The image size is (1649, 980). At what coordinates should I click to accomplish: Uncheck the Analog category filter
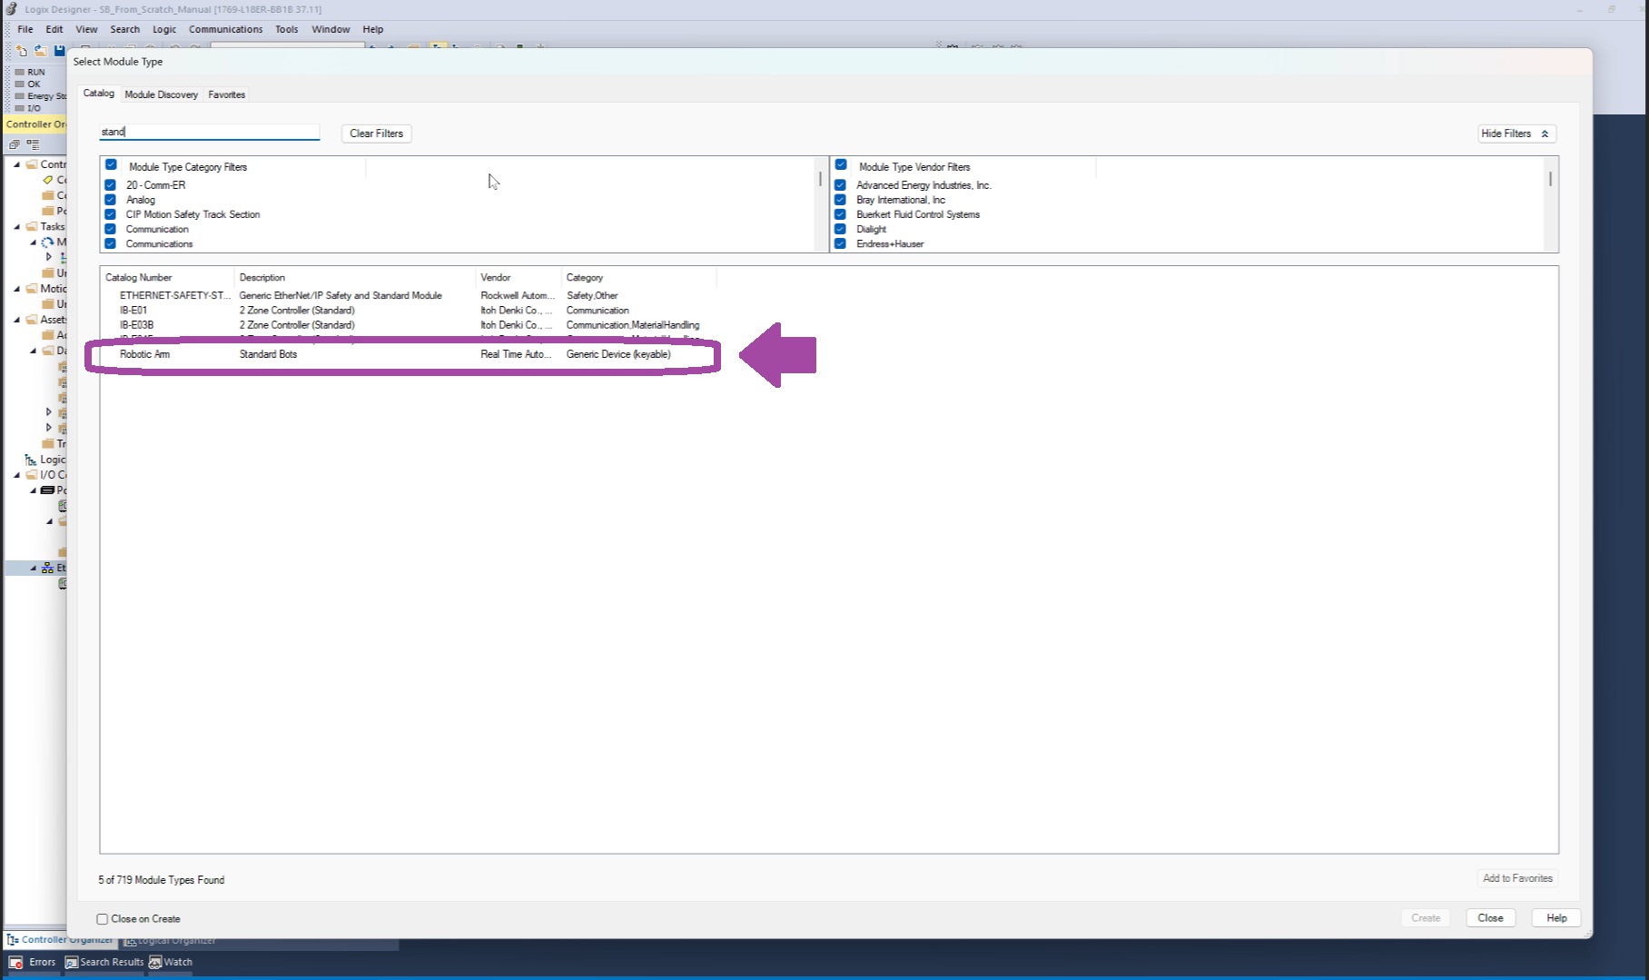[x=111, y=200]
